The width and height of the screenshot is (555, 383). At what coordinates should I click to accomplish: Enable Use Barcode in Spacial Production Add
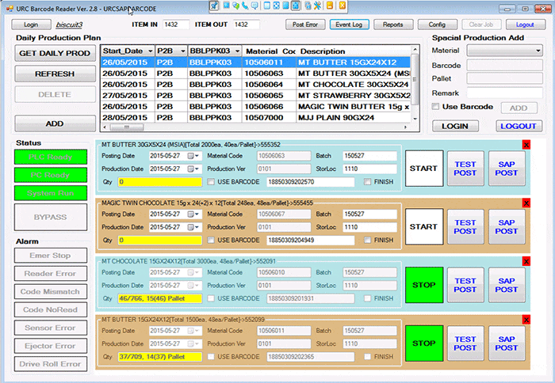436,106
